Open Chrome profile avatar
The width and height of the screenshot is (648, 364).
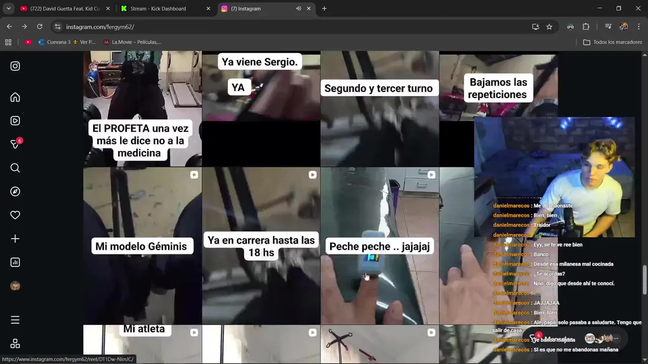(624, 27)
